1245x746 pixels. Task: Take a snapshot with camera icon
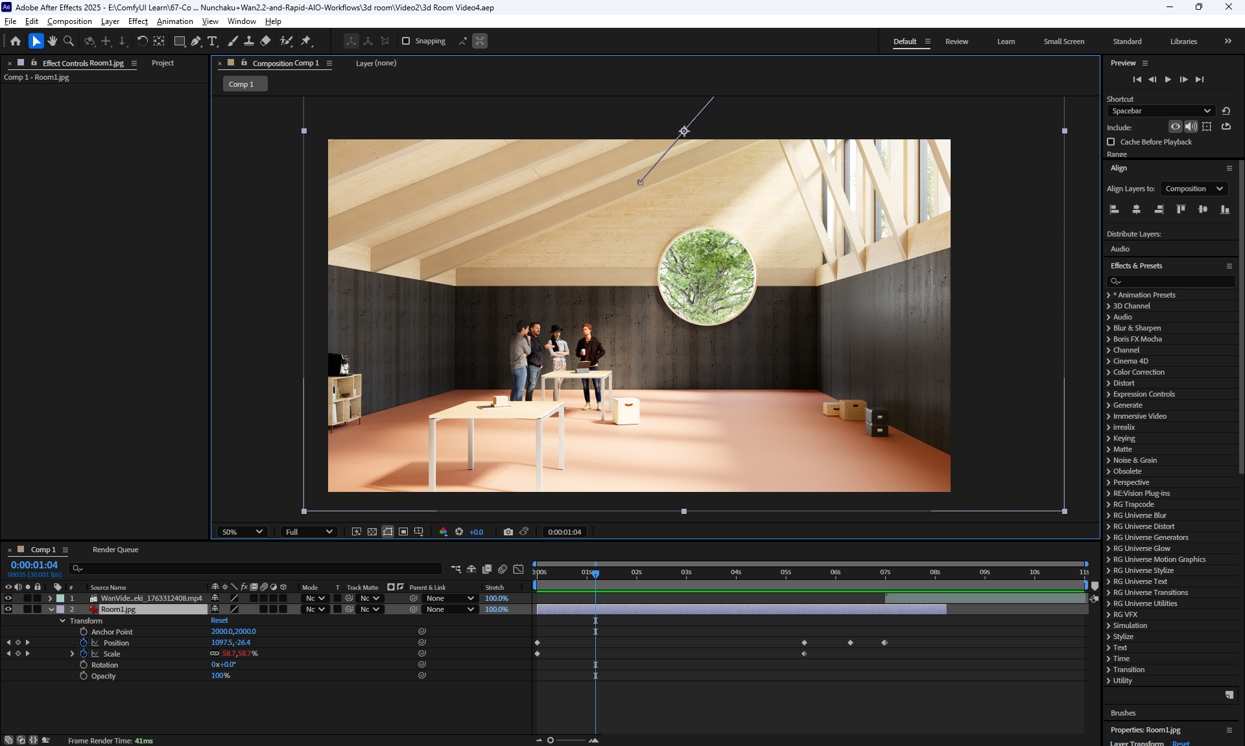(x=508, y=531)
